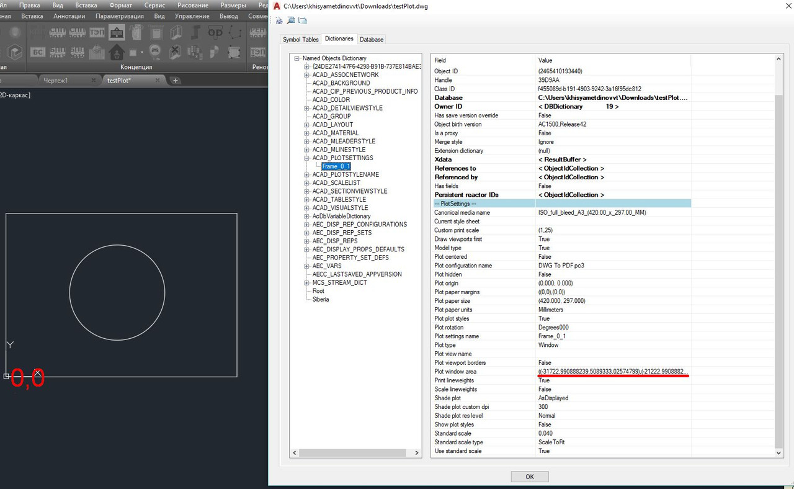794x489 pixels.
Task: Select the AECC_LASTSAVED_APPVERSION tree item
Action: (x=357, y=274)
